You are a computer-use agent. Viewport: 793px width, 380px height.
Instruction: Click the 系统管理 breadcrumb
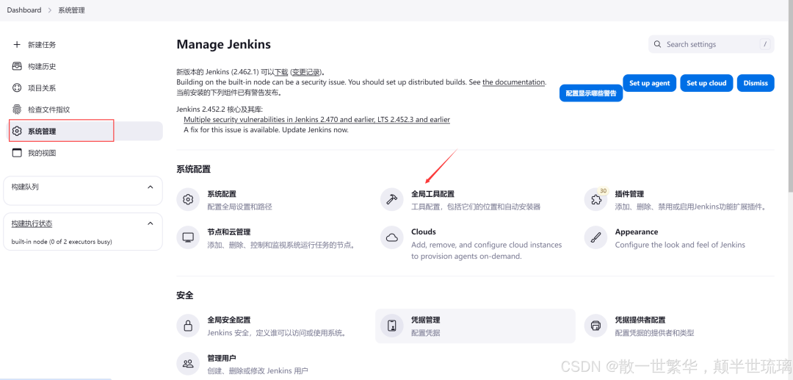(71, 10)
